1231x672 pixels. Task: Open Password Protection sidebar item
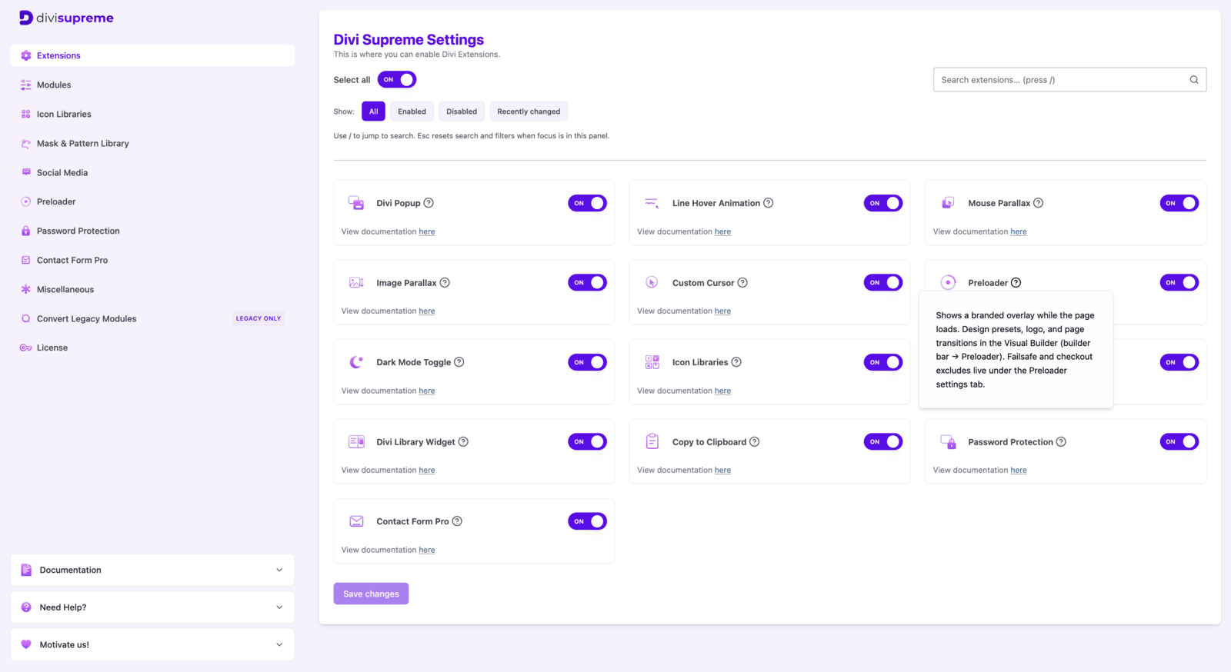(x=152, y=231)
